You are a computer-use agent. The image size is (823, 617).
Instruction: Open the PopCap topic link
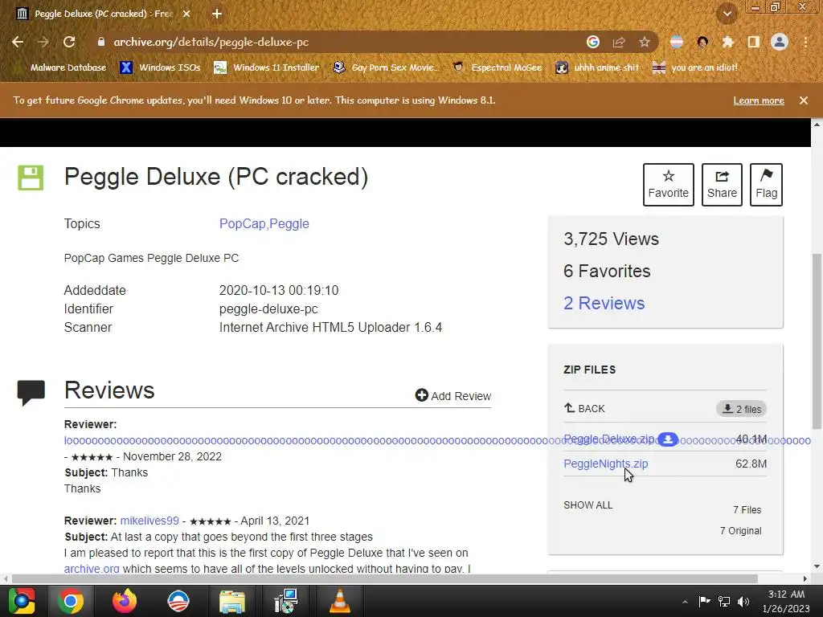pos(242,223)
